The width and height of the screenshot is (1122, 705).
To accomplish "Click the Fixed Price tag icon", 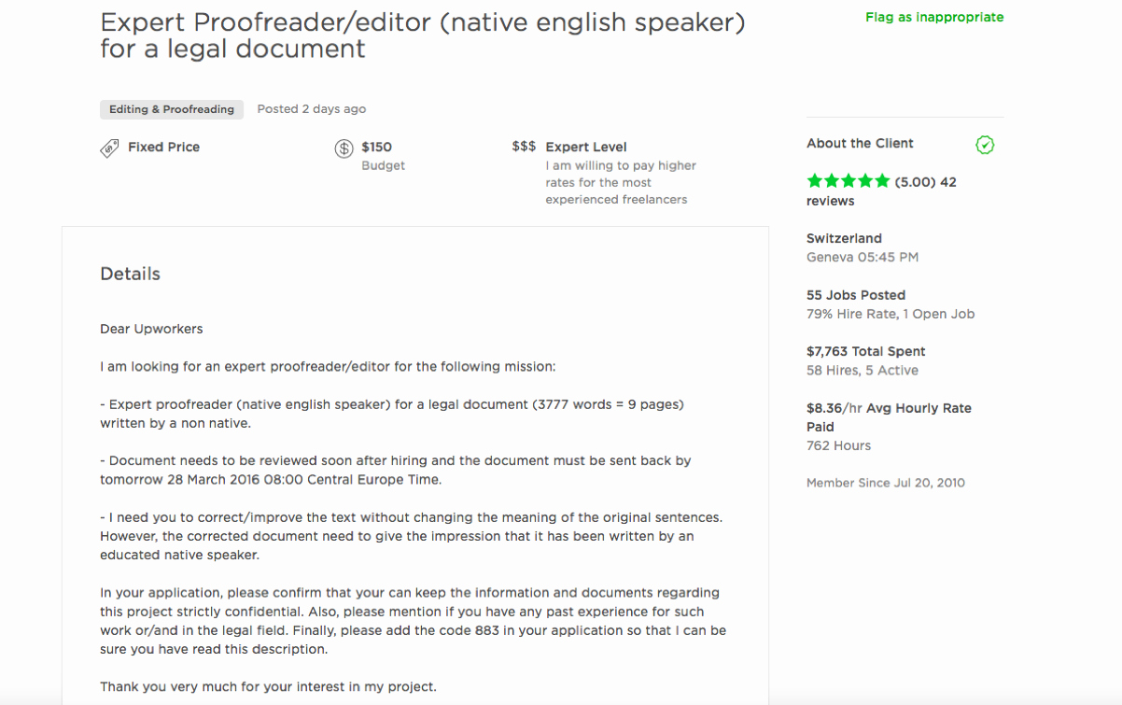I will pyautogui.click(x=109, y=148).
